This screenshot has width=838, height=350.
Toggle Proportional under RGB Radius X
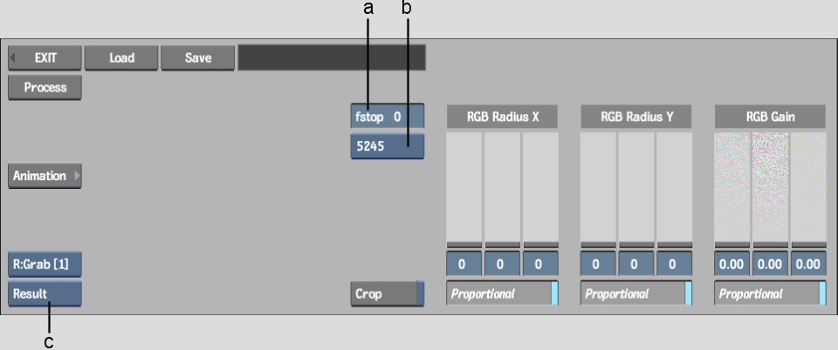coord(503,293)
